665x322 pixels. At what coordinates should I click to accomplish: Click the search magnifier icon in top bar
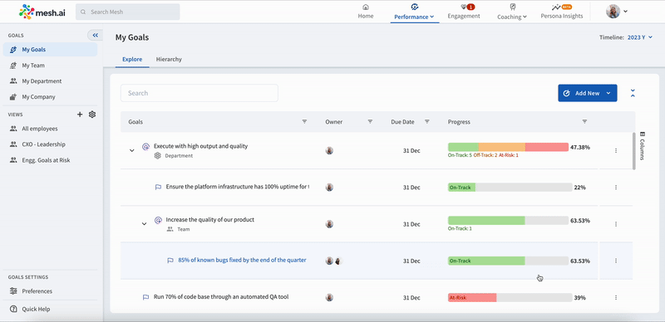83,12
